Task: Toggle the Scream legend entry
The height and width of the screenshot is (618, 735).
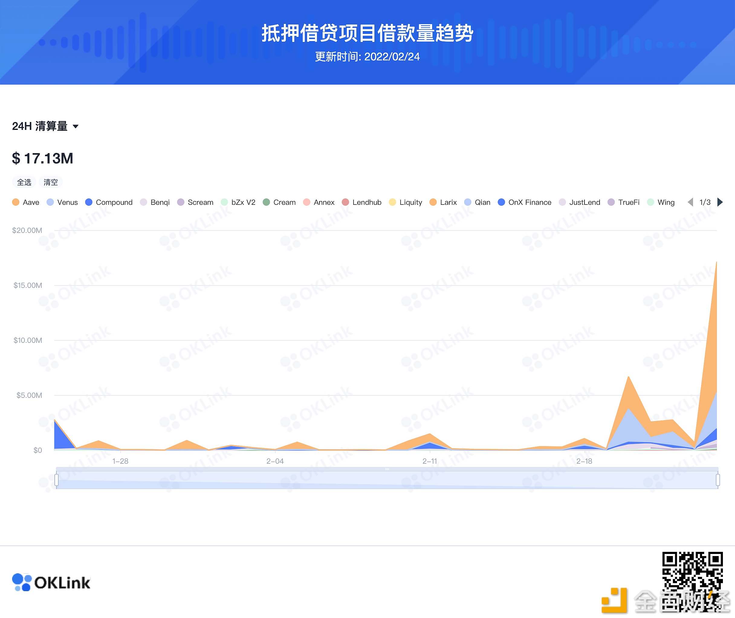Action: [195, 202]
